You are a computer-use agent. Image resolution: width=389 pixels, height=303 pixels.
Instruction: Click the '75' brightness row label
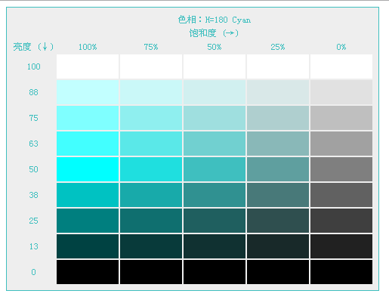33,118
